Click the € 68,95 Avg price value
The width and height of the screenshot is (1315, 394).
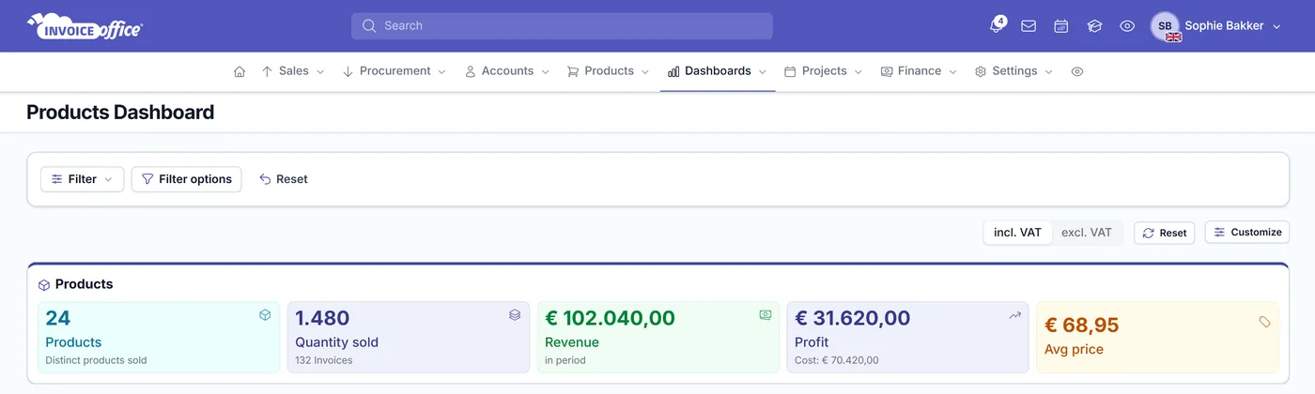click(x=1081, y=326)
